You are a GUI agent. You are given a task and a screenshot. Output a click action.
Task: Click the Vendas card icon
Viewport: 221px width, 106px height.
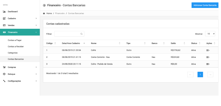[4, 25]
